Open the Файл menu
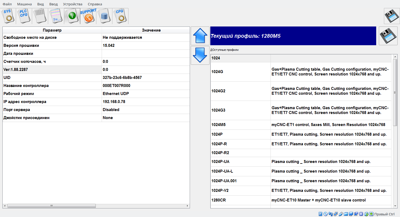 pyautogui.click(x=7, y=4)
